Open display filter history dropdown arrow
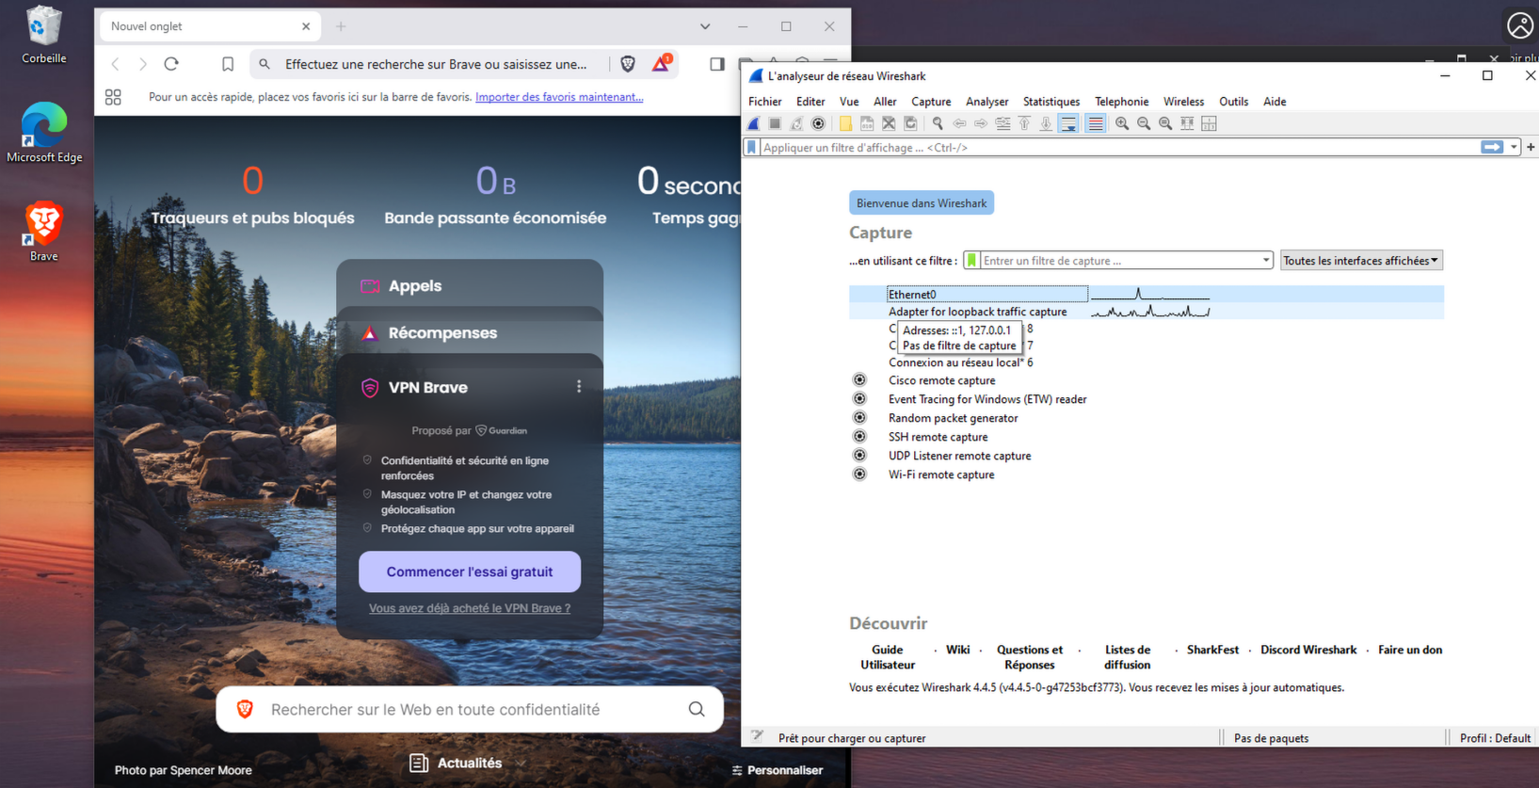Image resolution: width=1539 pixels, height=788 pixels. click(1514, 148)
